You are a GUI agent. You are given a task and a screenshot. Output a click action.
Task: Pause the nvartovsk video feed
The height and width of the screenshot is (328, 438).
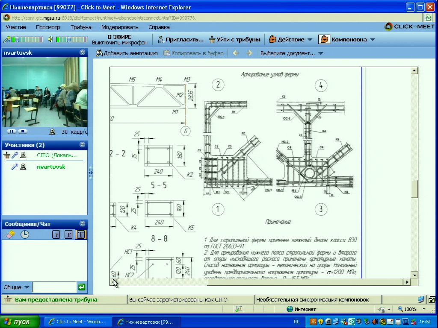click(x=12, y=132)
